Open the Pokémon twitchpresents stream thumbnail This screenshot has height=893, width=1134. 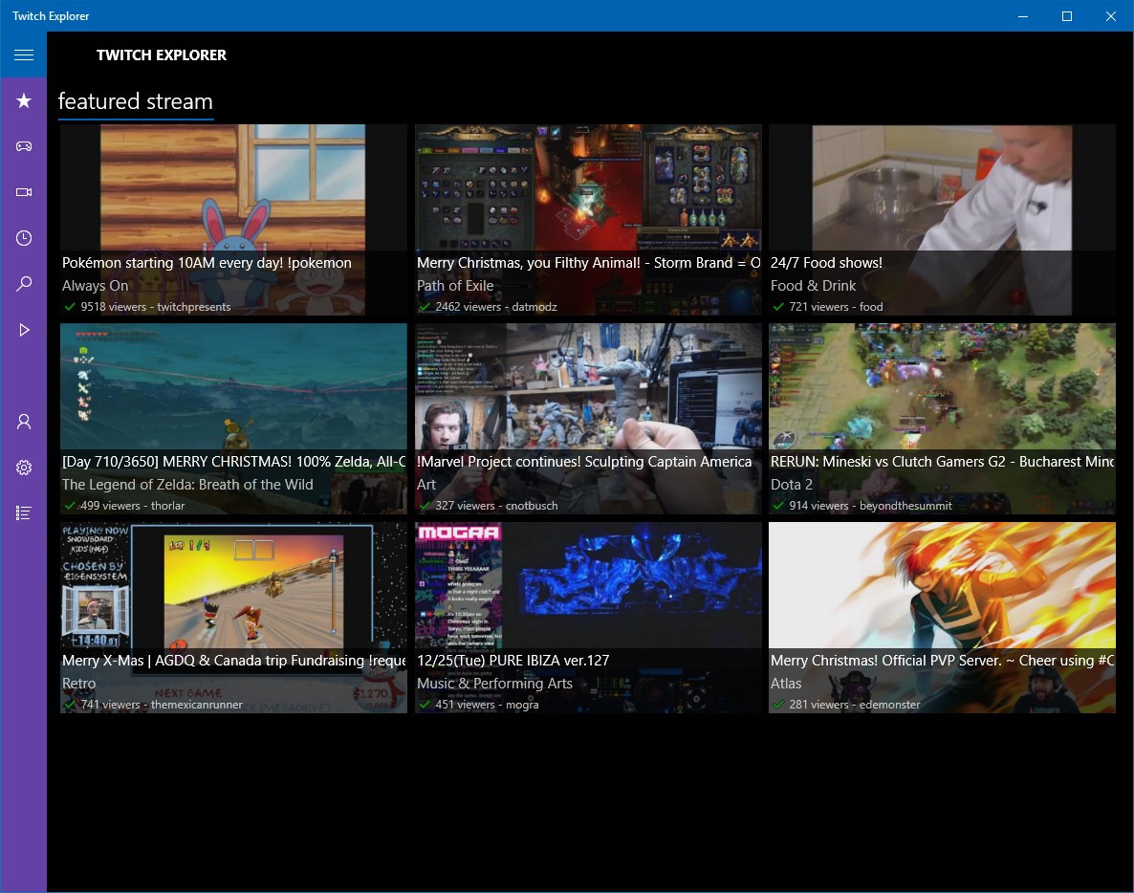[x=233, y=220]
